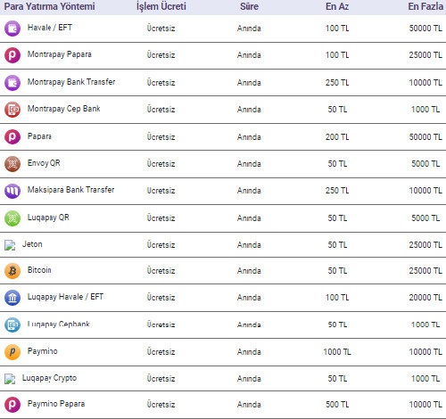Click the broken image icon beside Luqapay Crypto
The height and width of the screenshot is (419, 446).
point(10,379)
